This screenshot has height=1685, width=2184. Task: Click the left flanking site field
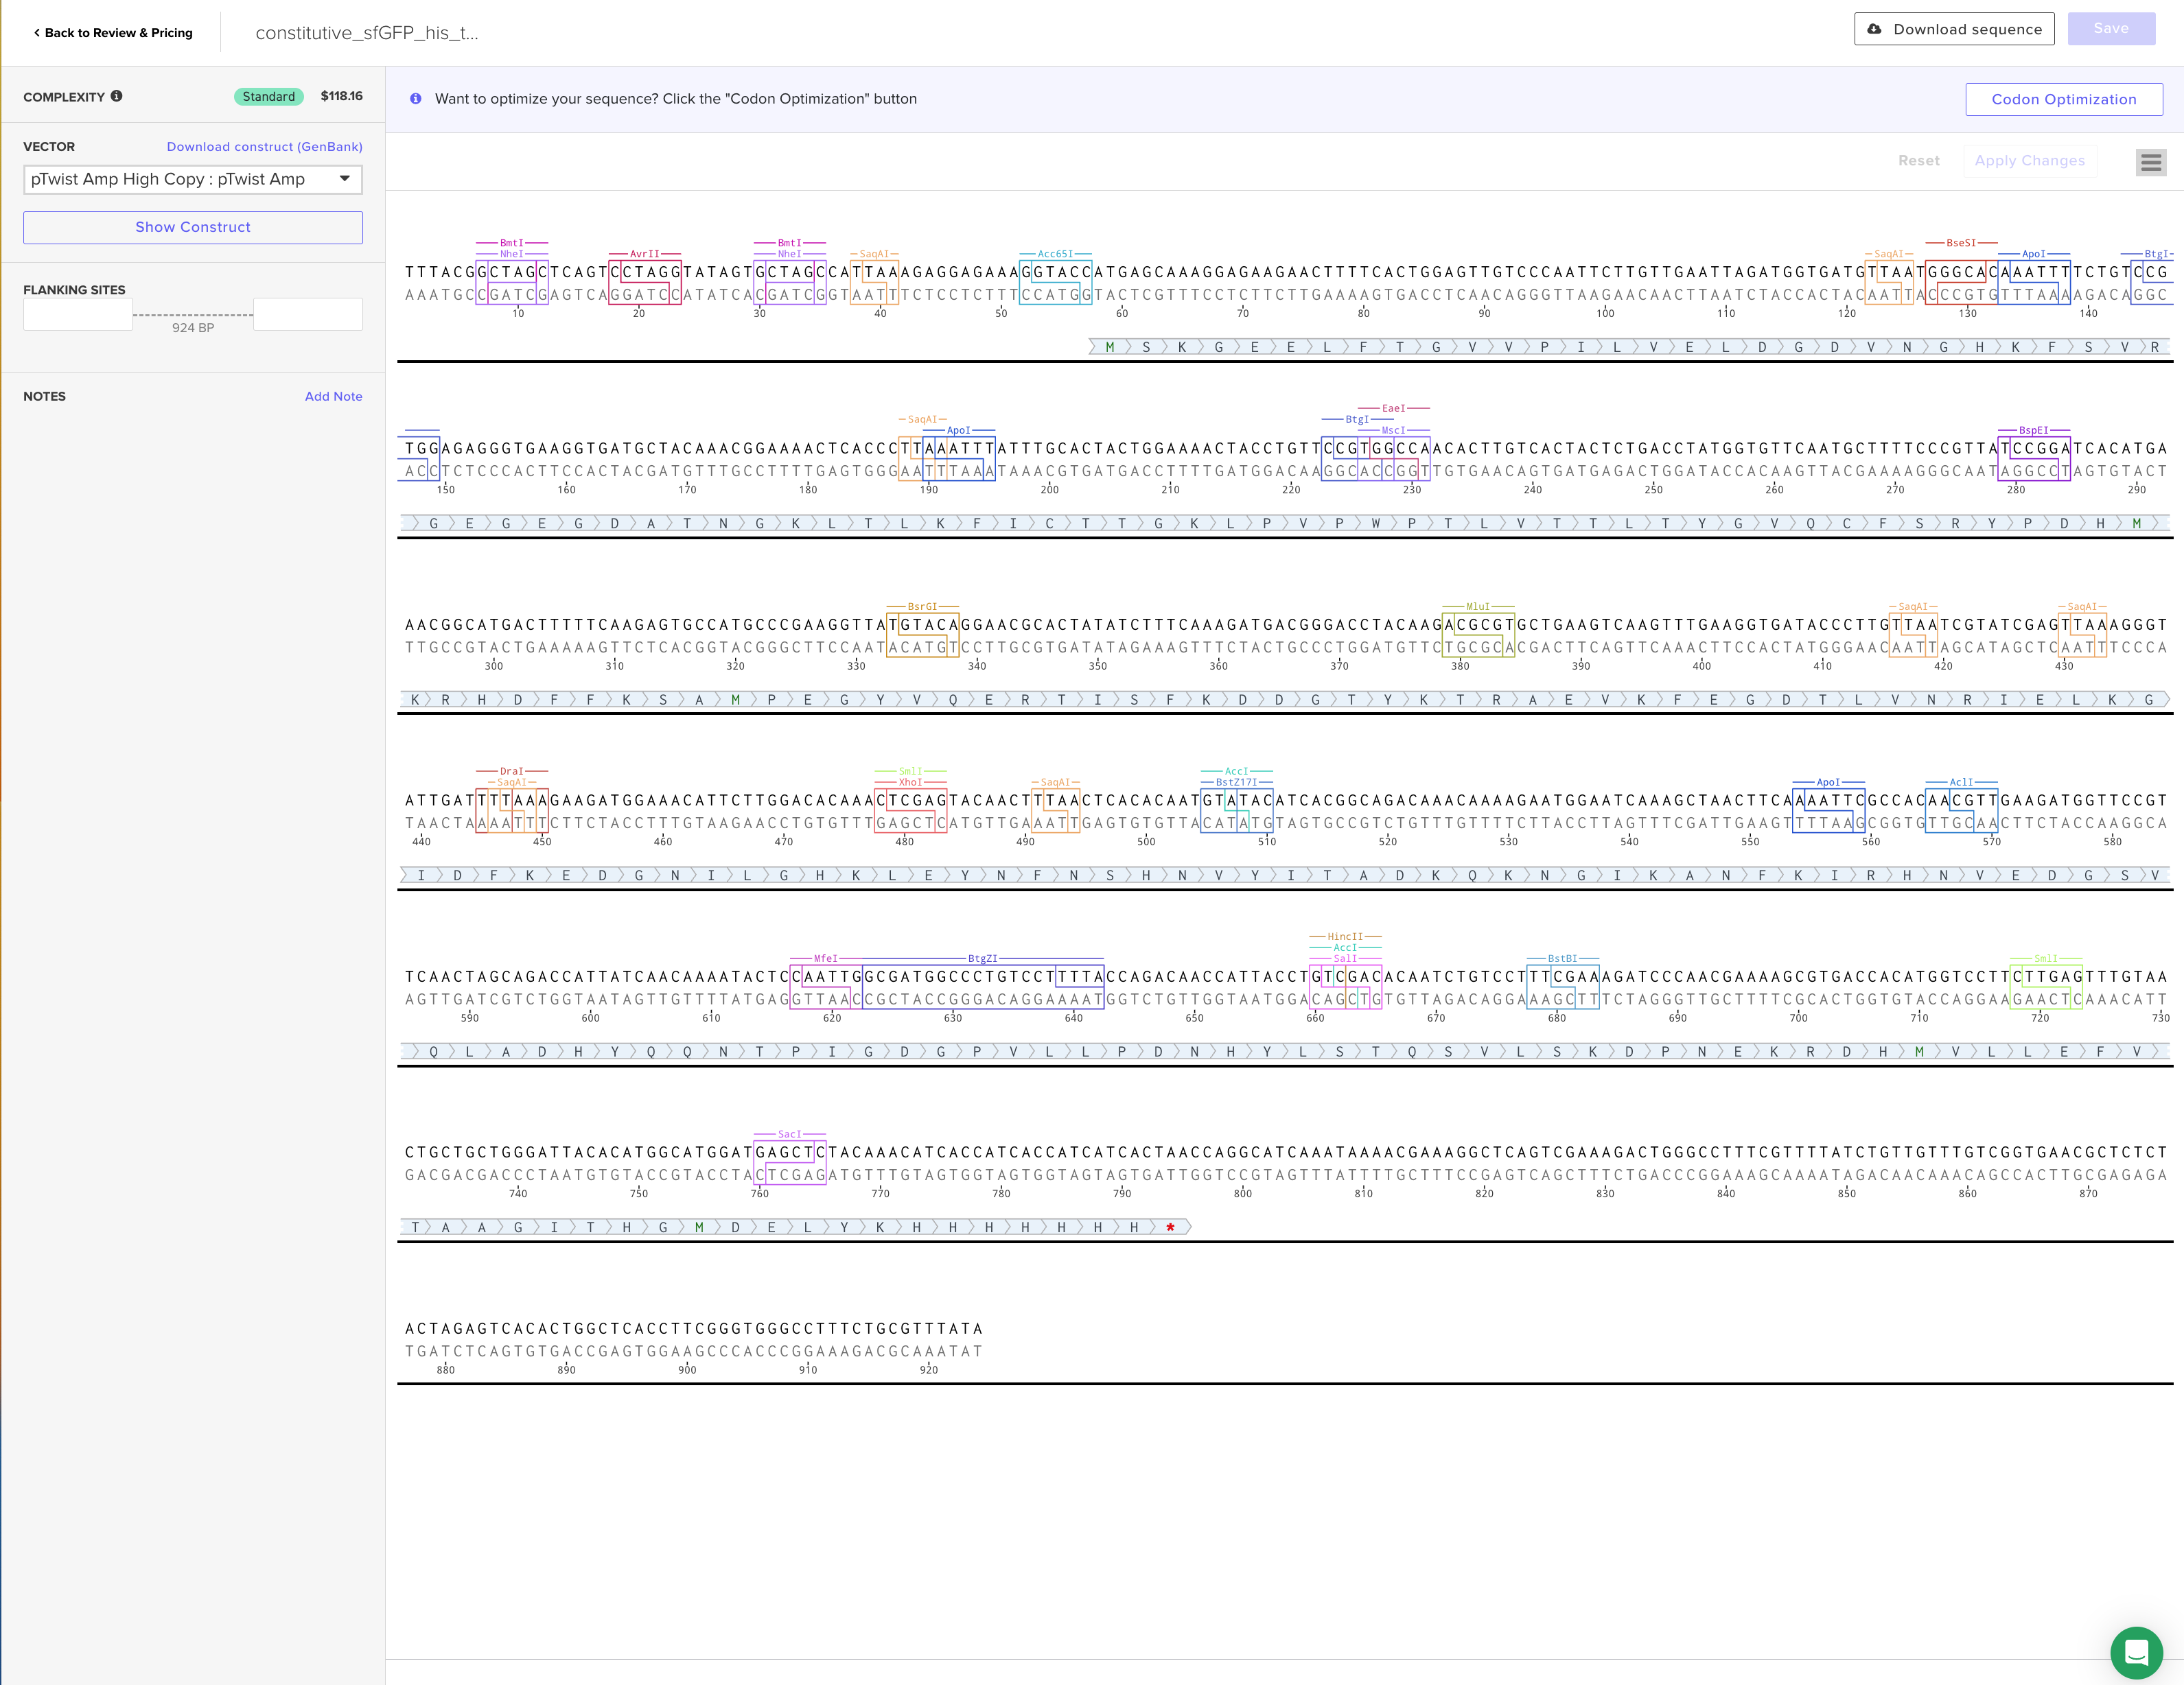(x=78, y=314)
